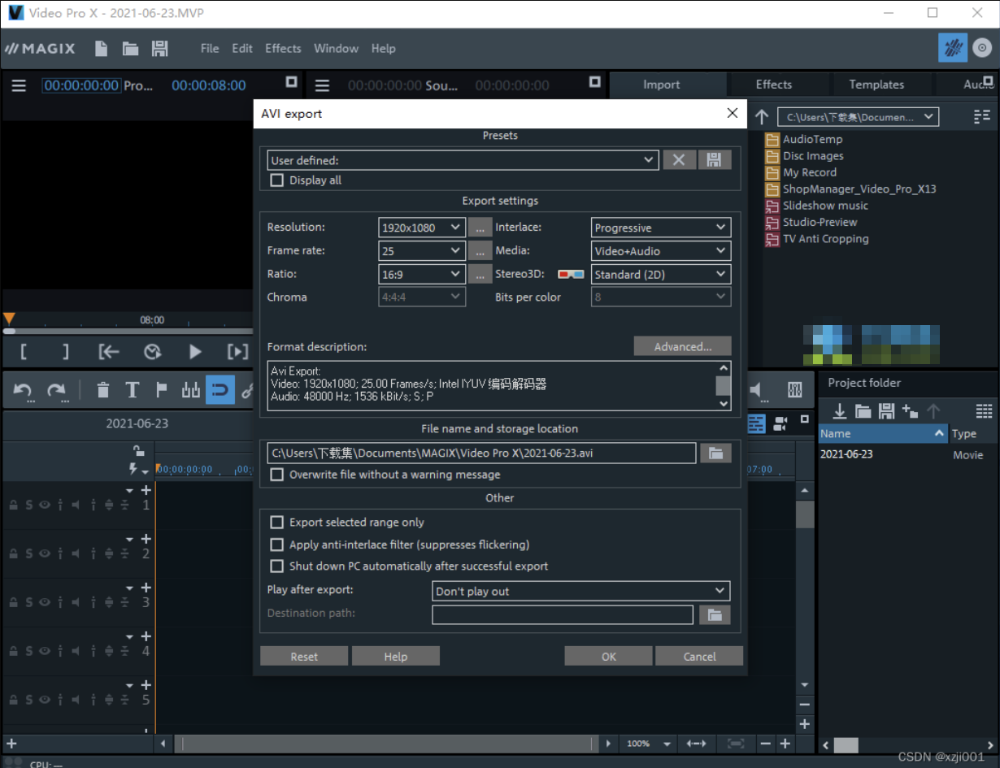Click the set marker flag icon
Viewport: 1000px width, 768px height.
pos(161,391)
